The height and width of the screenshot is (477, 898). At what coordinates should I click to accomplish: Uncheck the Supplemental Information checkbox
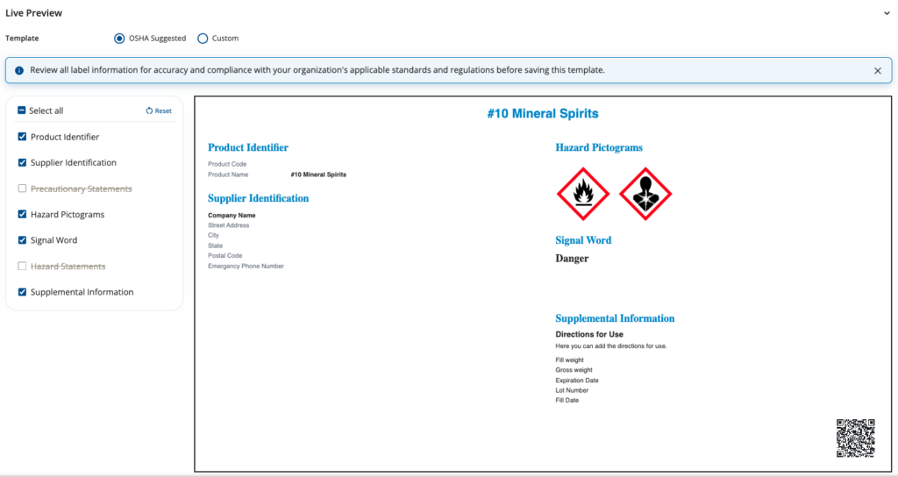click(x=22, y=291)
